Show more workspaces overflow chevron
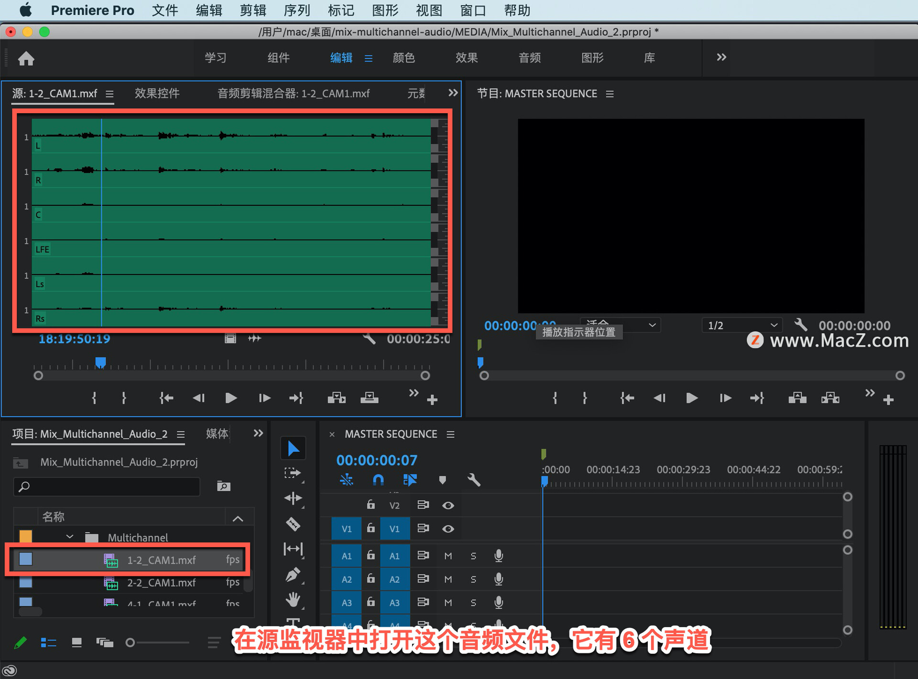The width and height of the screenshot is (918, 679). pos(721,57)
